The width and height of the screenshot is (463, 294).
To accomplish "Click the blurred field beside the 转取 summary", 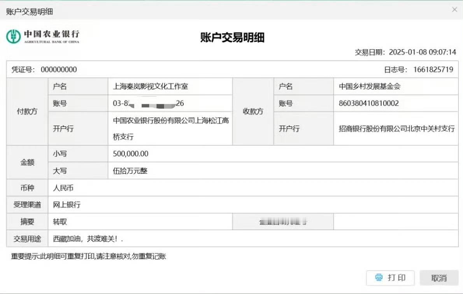I will click(x=283, y=221).
